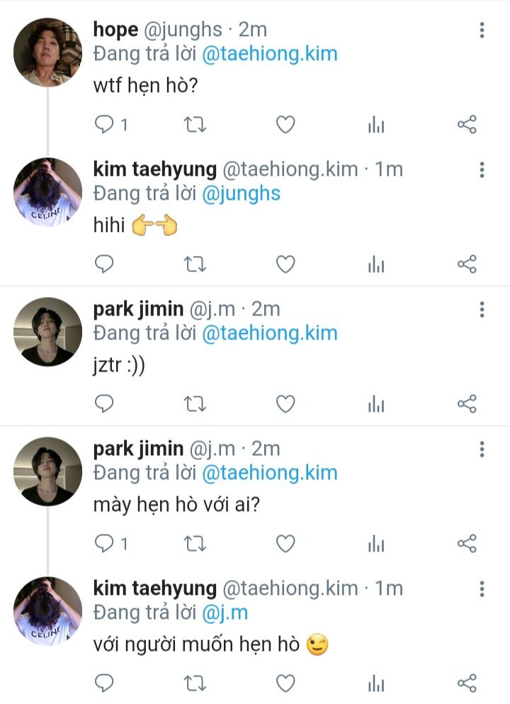The height and width of the screenshot is (704, 510).
Task: Like kim taehyung's "hihi" reply
Action: [x=285, y=265]
